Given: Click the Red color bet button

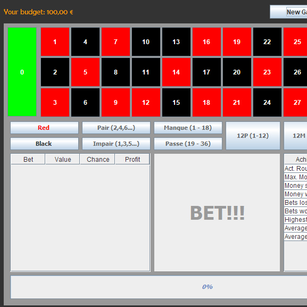Looking at the screenshot, I should pyautogui.click(x=45, y=128).
